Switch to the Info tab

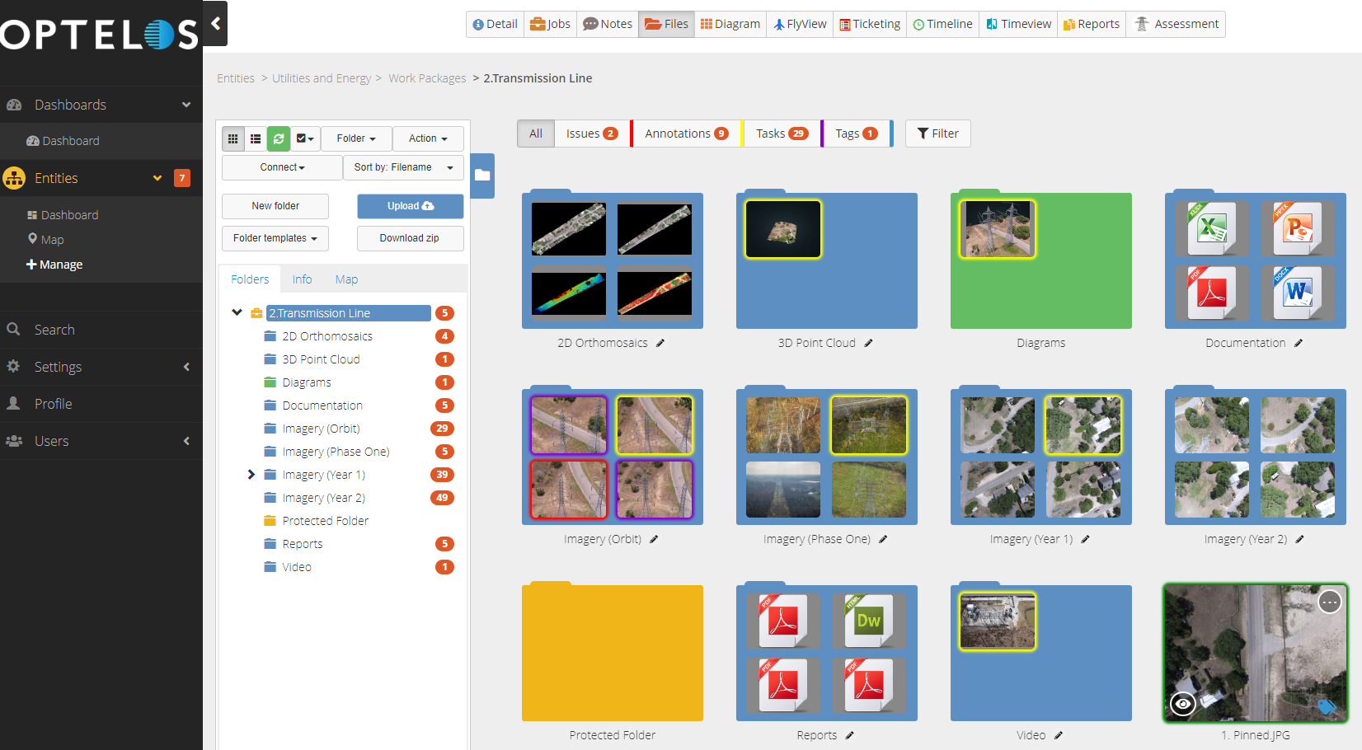(302, 279)
